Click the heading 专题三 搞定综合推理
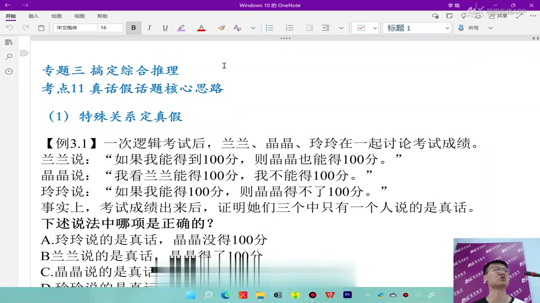The height and width of the screenshot is (303, 540). 110,70
